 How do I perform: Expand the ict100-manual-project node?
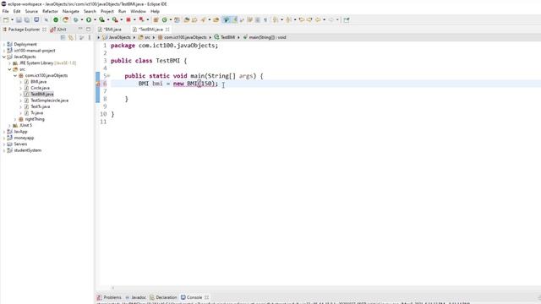[x=3, y=51]
